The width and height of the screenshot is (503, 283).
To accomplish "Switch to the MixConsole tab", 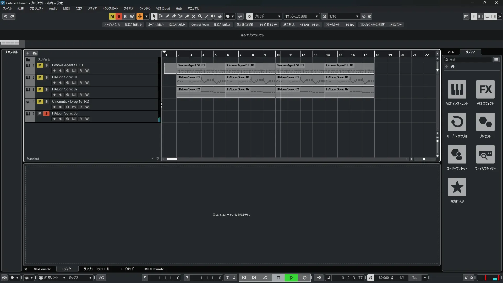I will click(42, 269).
